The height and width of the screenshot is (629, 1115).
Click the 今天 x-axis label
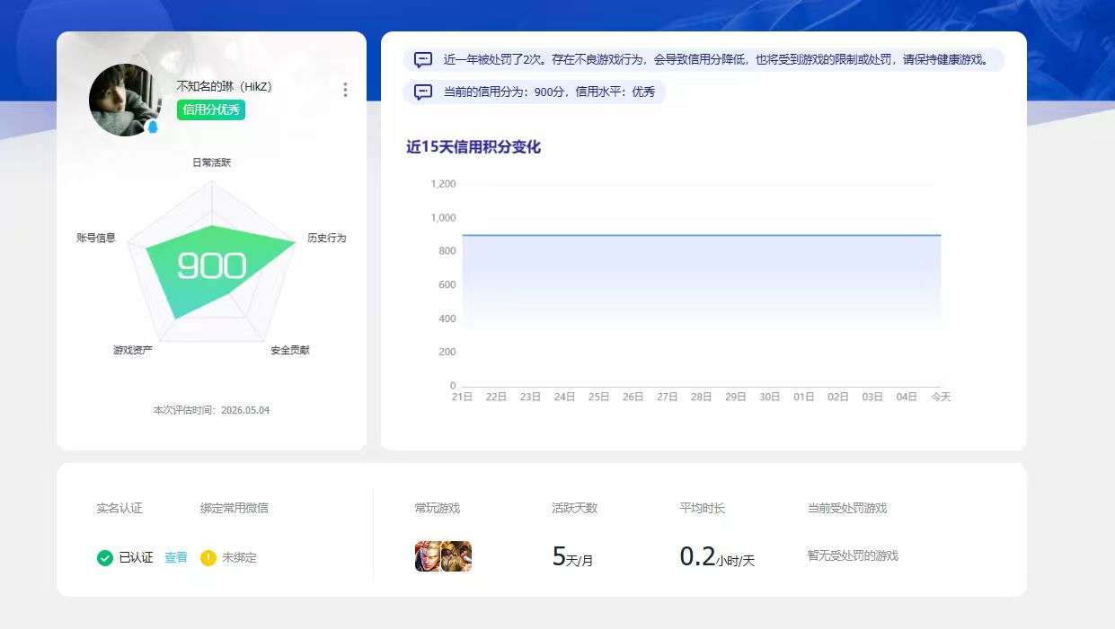[941, 397]
